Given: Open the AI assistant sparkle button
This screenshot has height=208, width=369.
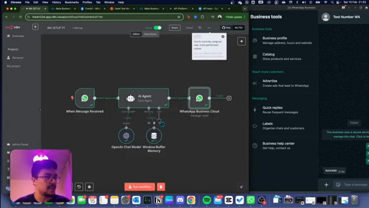Looking at the screenshot, I should (242, 187).
